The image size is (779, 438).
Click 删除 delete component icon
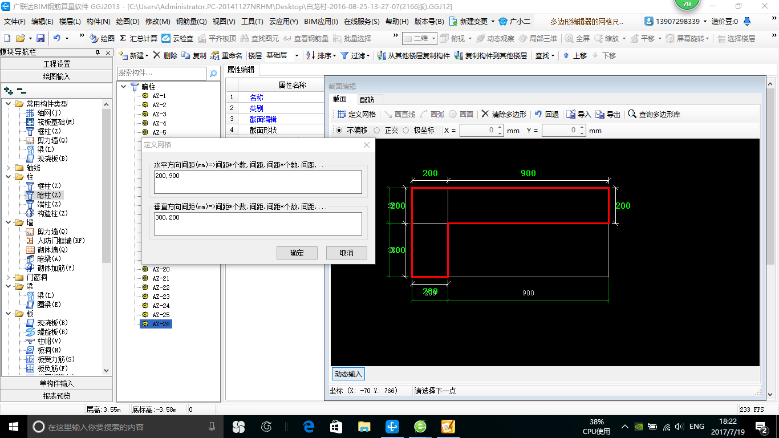pos(156,55)
